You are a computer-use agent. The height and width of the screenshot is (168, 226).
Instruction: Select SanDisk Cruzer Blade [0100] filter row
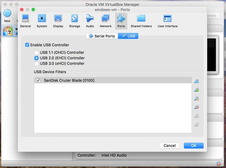(x=113, y=80)
